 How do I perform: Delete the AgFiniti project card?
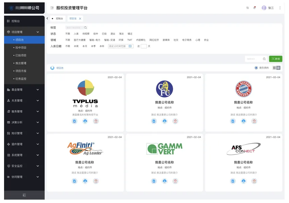96,181
